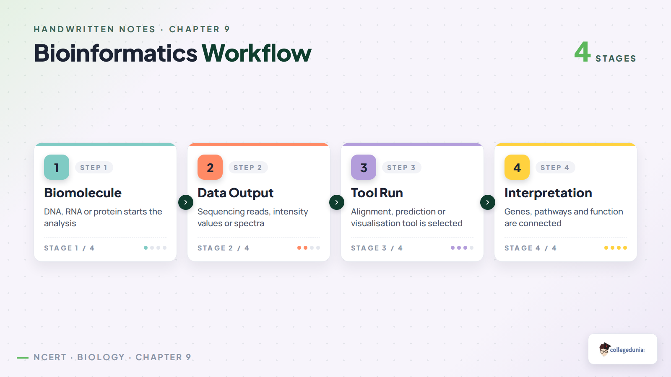Click text 'Sequencing reads, intensity values or spectra'
671x377 pixels.
(x=253, y=217)
